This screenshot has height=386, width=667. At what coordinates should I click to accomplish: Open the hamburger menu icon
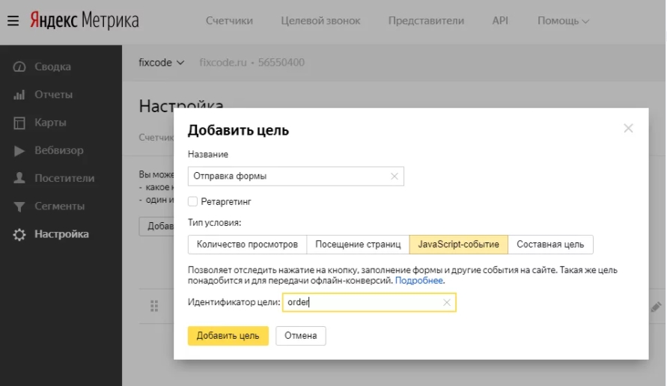click(13, 20)
